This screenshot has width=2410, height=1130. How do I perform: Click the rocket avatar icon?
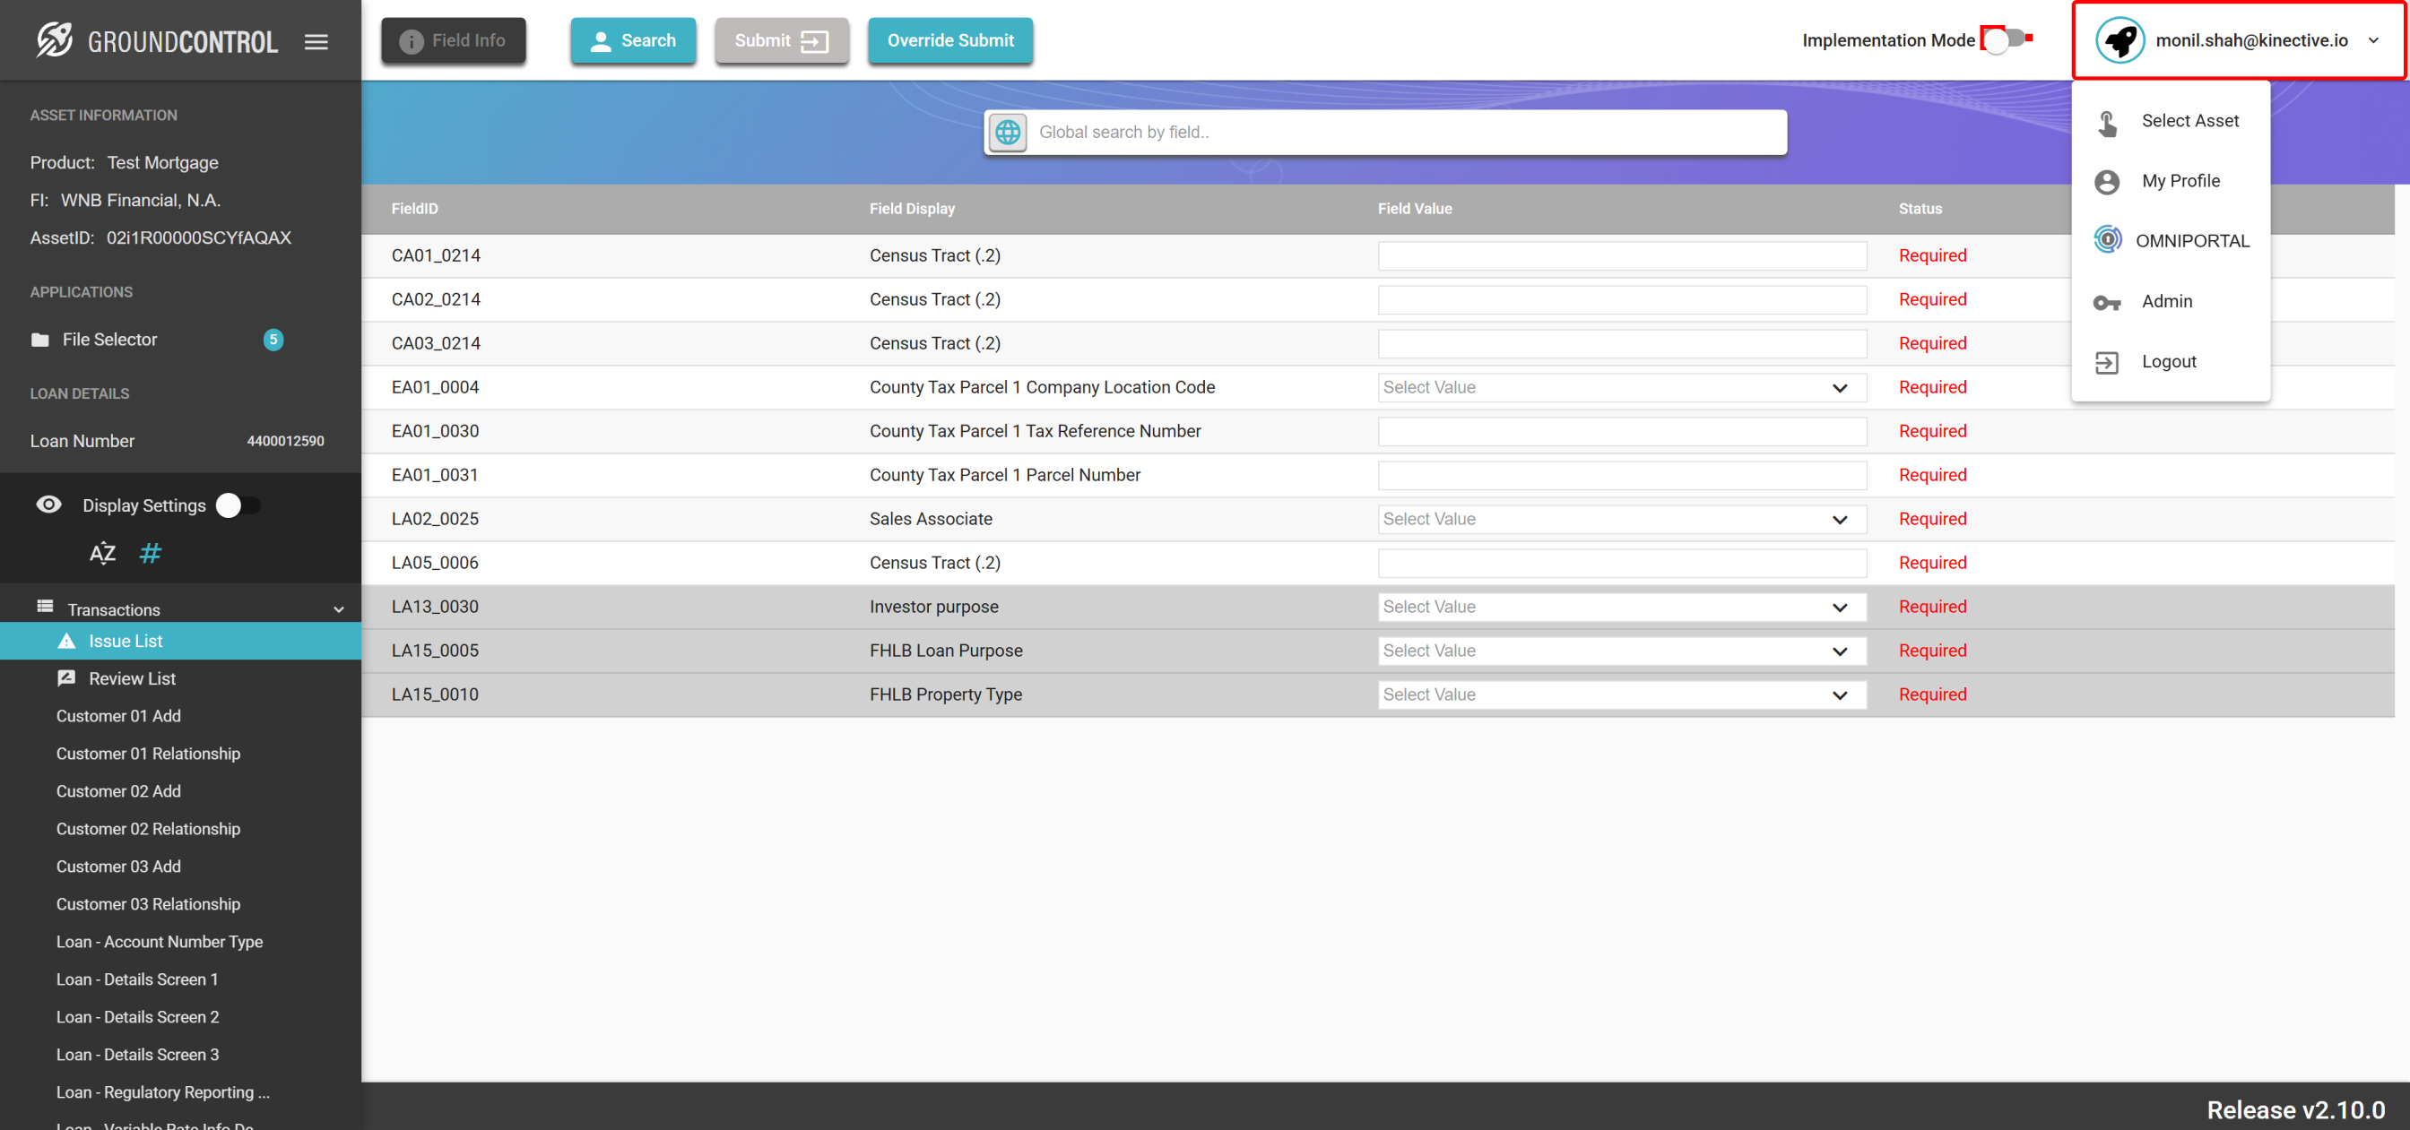(2120, 40)
